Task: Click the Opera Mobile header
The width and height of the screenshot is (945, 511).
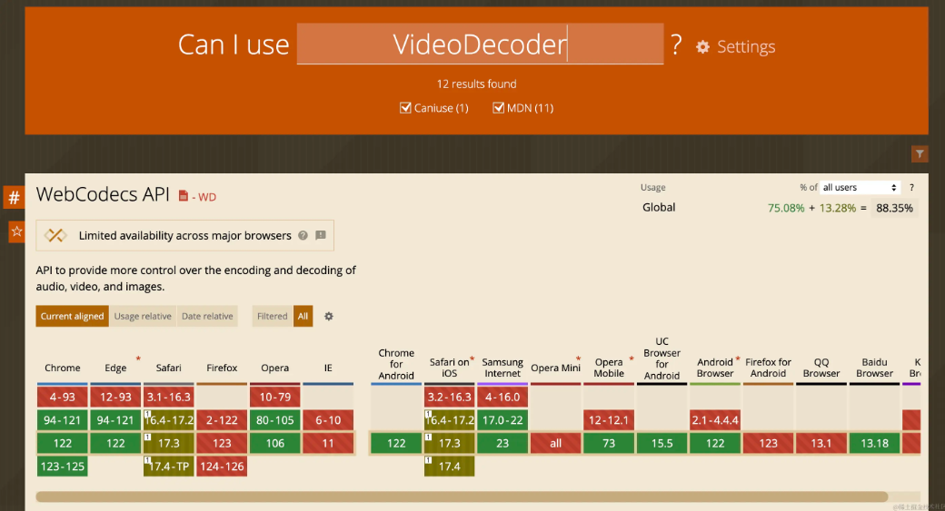Action: tap(609, 368)
